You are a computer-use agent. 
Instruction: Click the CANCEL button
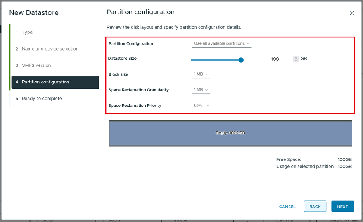[287, 207]
